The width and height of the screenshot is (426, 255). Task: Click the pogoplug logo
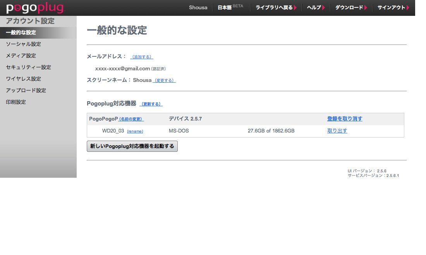coord(35,8)
